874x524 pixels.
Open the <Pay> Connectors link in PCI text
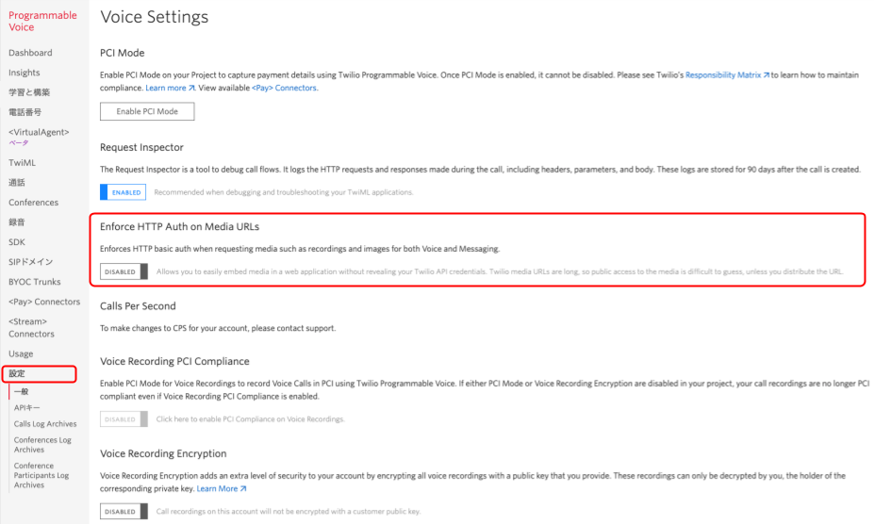click(285, 88)
